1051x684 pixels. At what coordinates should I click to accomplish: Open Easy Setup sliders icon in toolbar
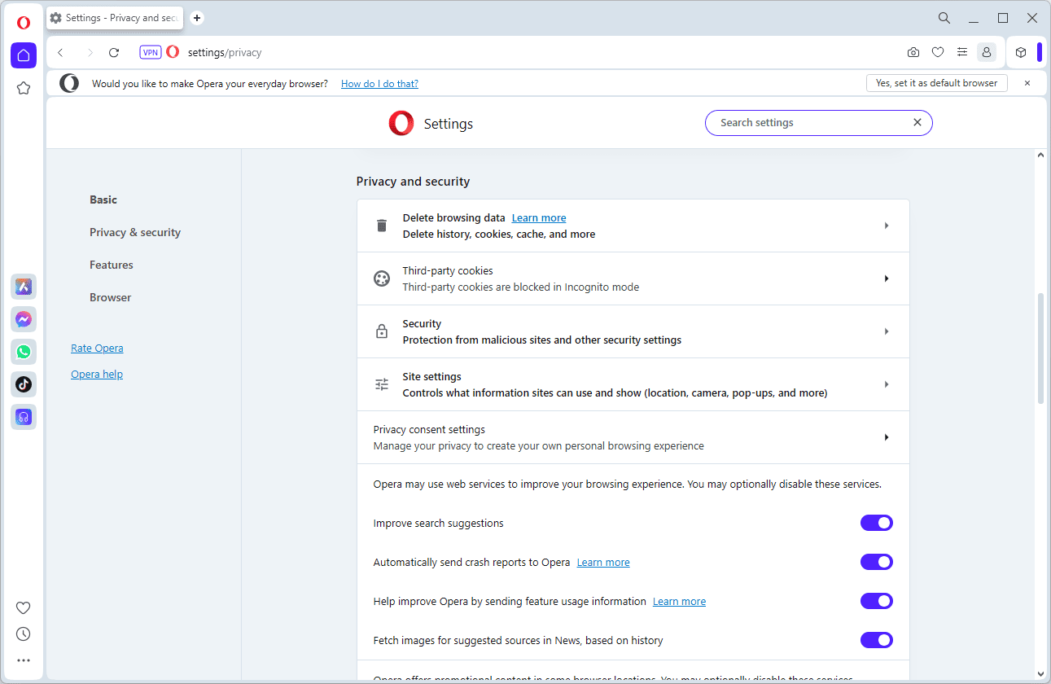coord(962,52)
